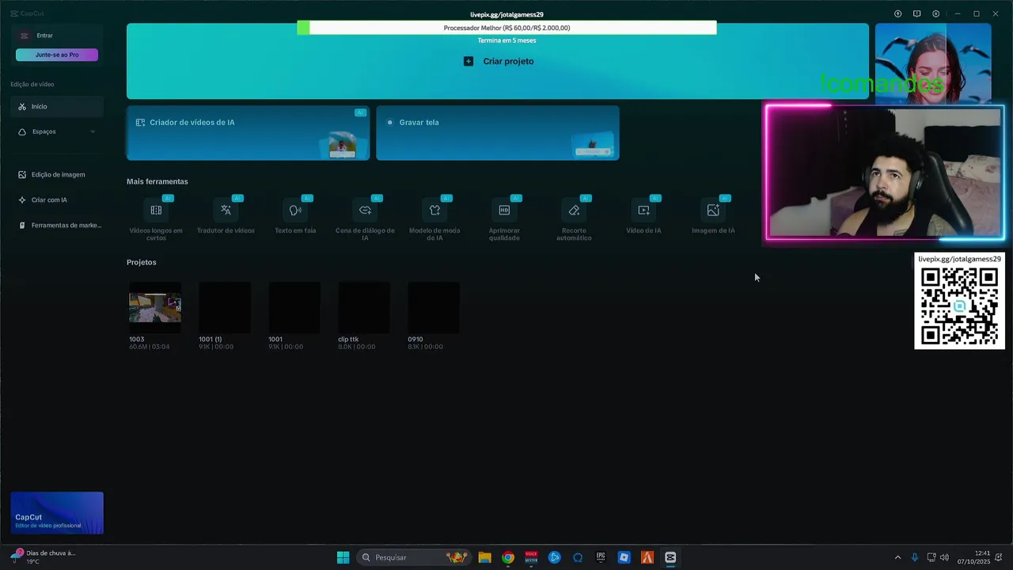
Task: Click project name text '1001' without parentheses
Action: [275, 339]
